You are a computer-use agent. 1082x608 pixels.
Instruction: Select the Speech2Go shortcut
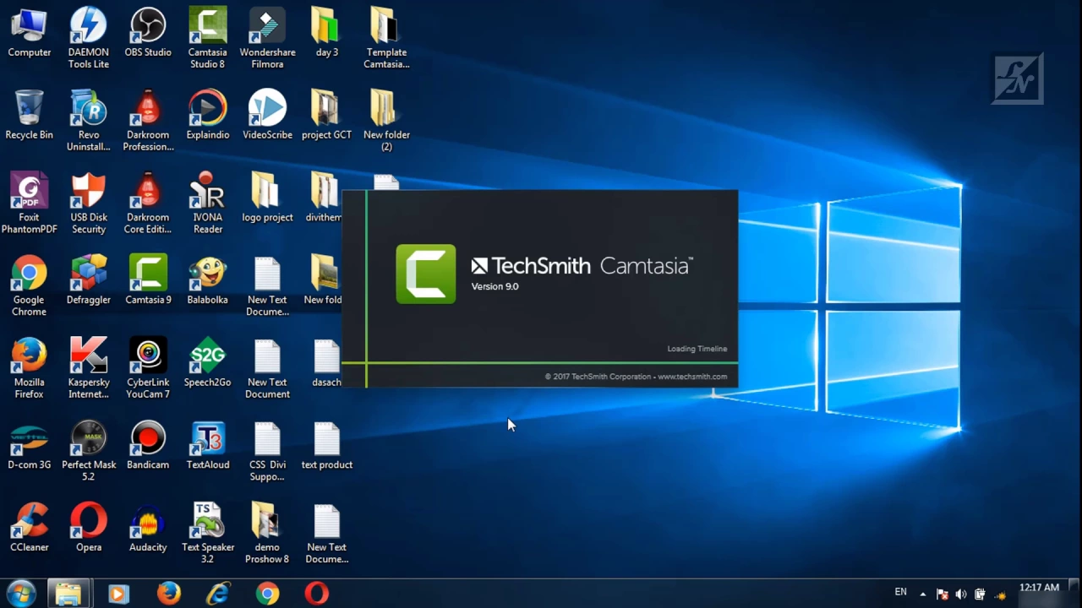pyautogui.click(x=208, y=363)
